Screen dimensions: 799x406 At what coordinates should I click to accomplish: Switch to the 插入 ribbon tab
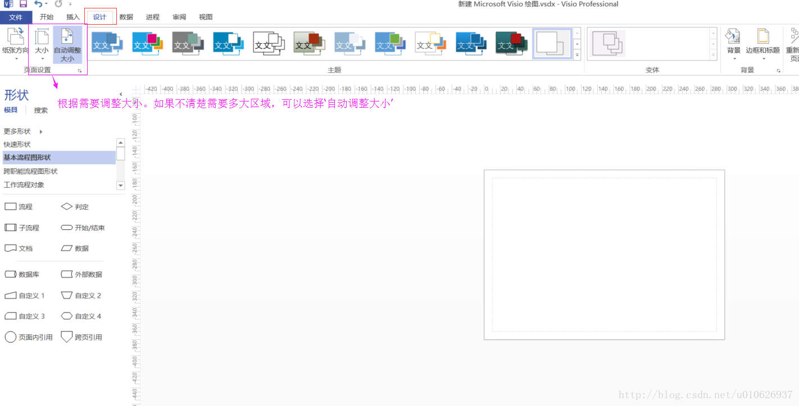pyautogui.click(x=73, y=17)
